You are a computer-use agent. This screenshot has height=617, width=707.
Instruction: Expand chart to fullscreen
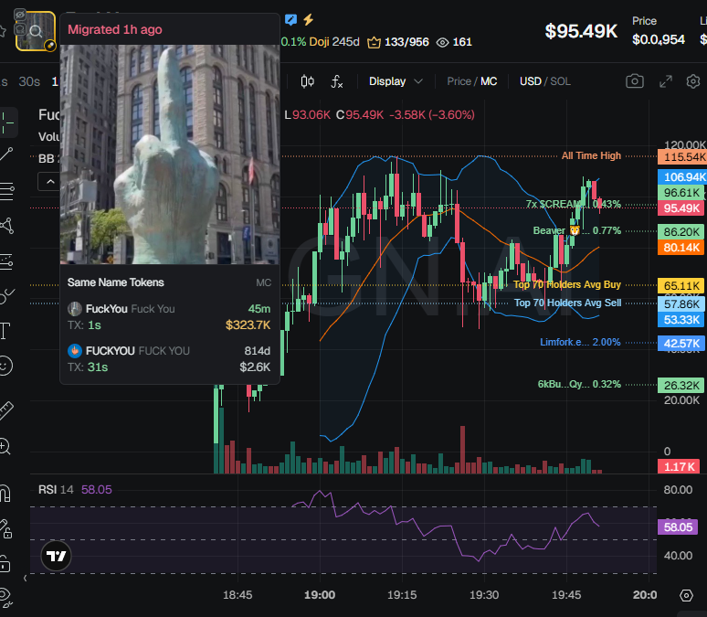[x=666, y=81]
